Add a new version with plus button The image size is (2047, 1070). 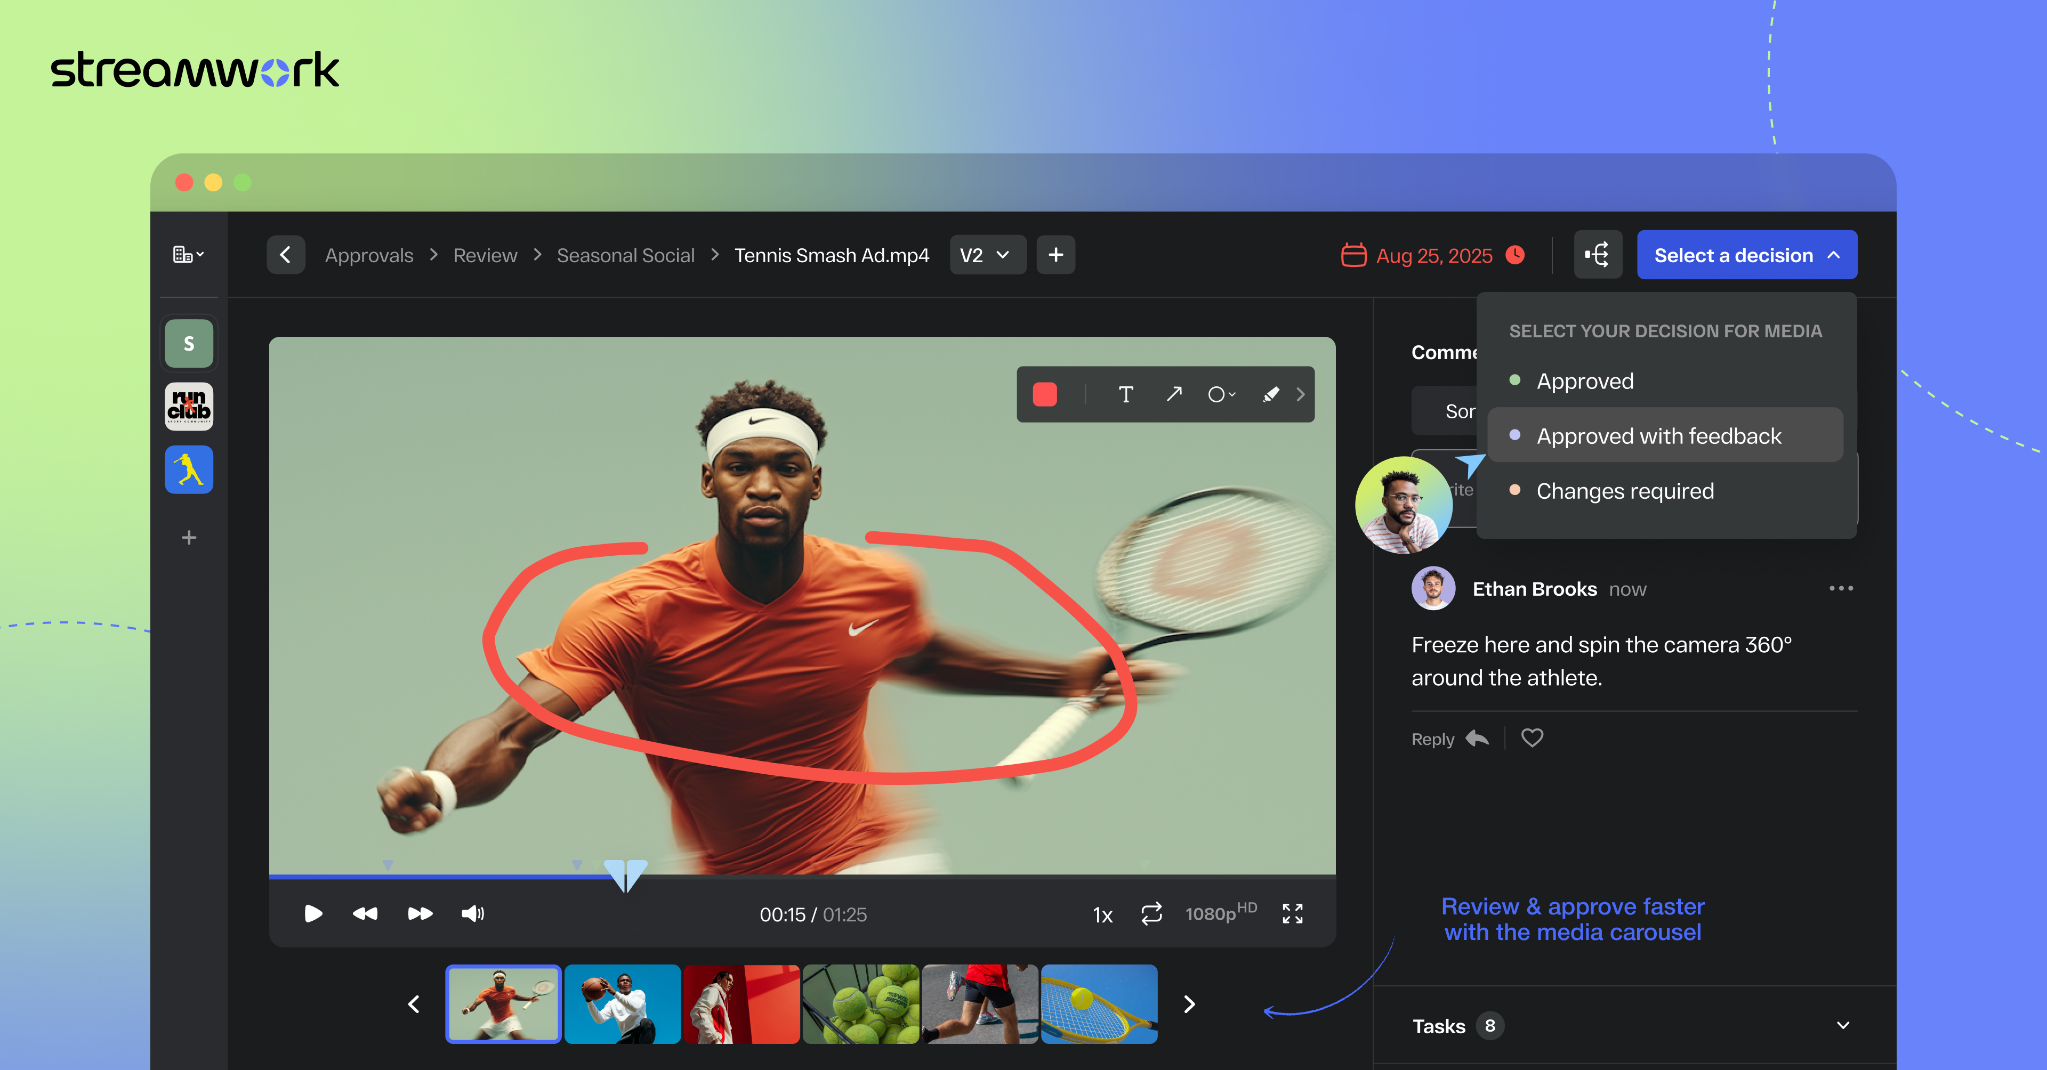click(x=1055, y=255)
